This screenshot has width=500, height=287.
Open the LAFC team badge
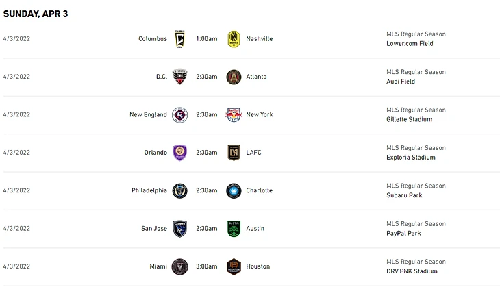click(234, 152)
